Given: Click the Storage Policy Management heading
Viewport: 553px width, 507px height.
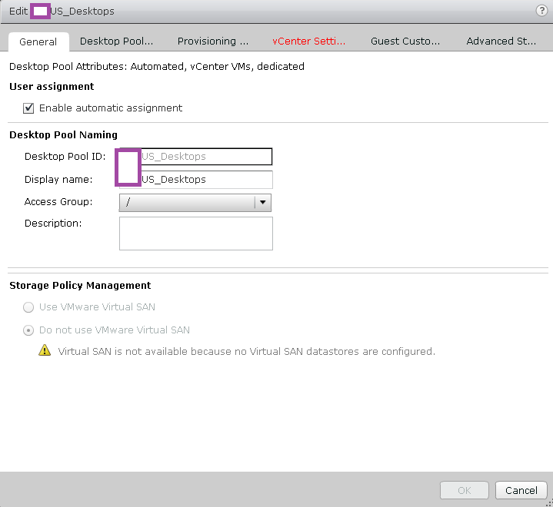Looking at the screenshot, I should (x=80, y=286).
